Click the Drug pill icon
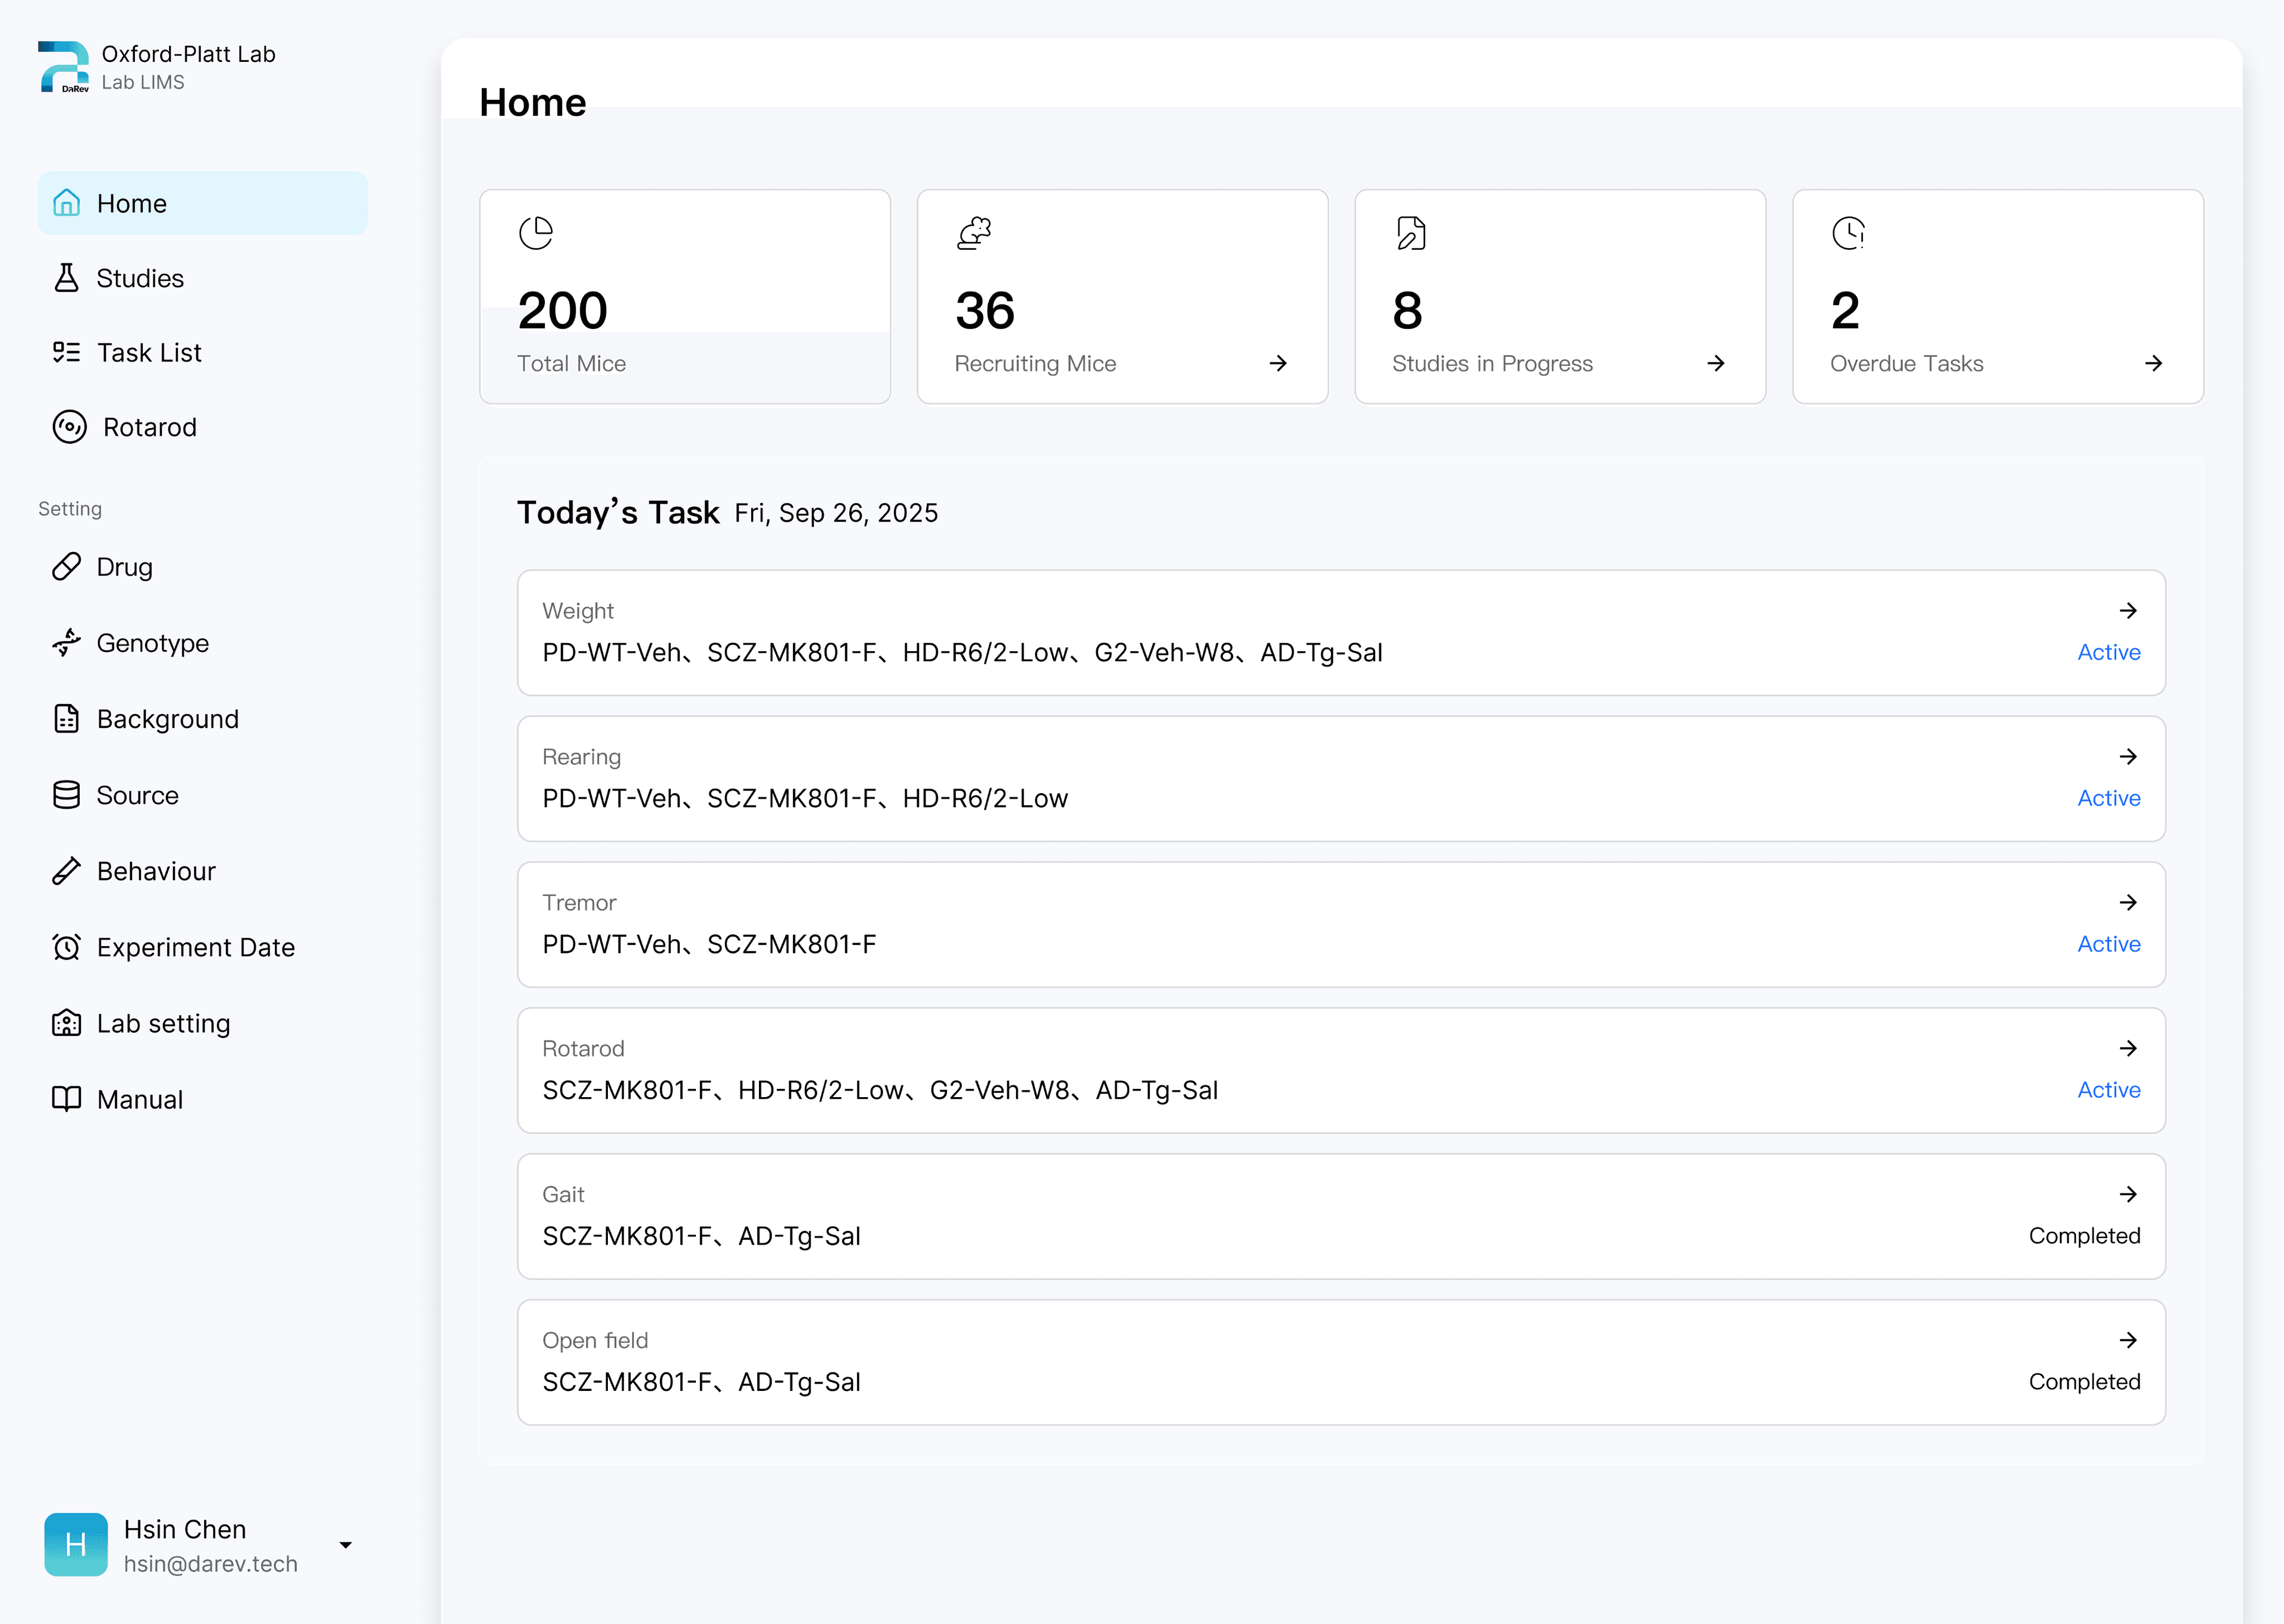 [66, 567]
